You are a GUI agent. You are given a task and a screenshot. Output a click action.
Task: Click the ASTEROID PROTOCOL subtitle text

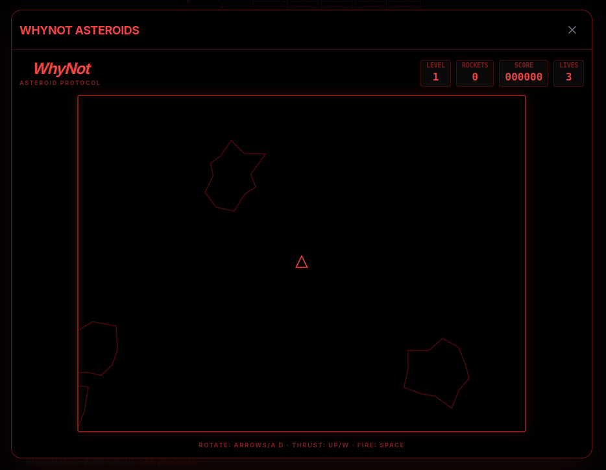click(x=60, y=82)
